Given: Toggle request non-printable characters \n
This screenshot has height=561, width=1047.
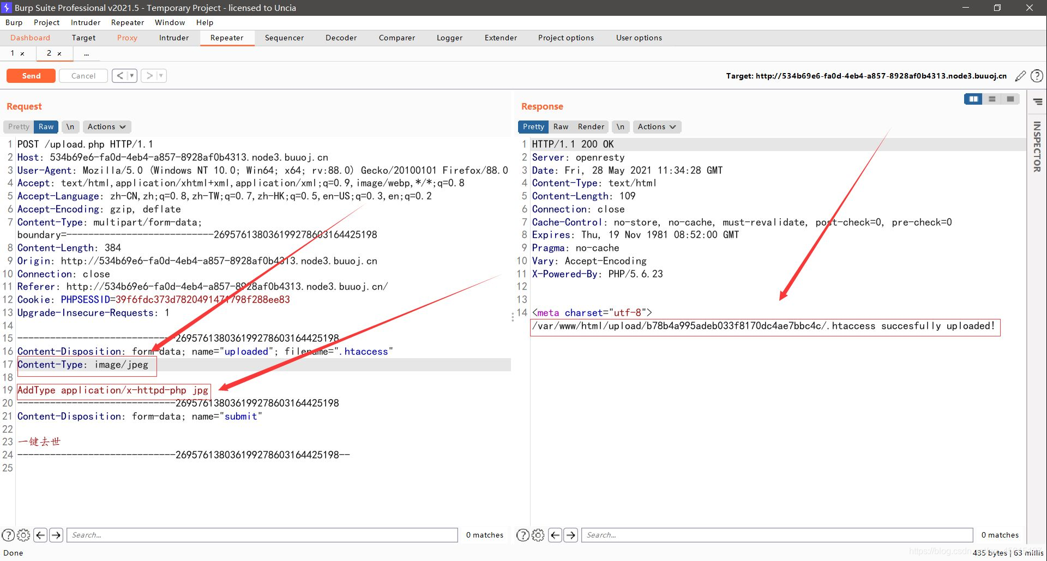Looking at the screenshot, I should [x=70, y=126].
